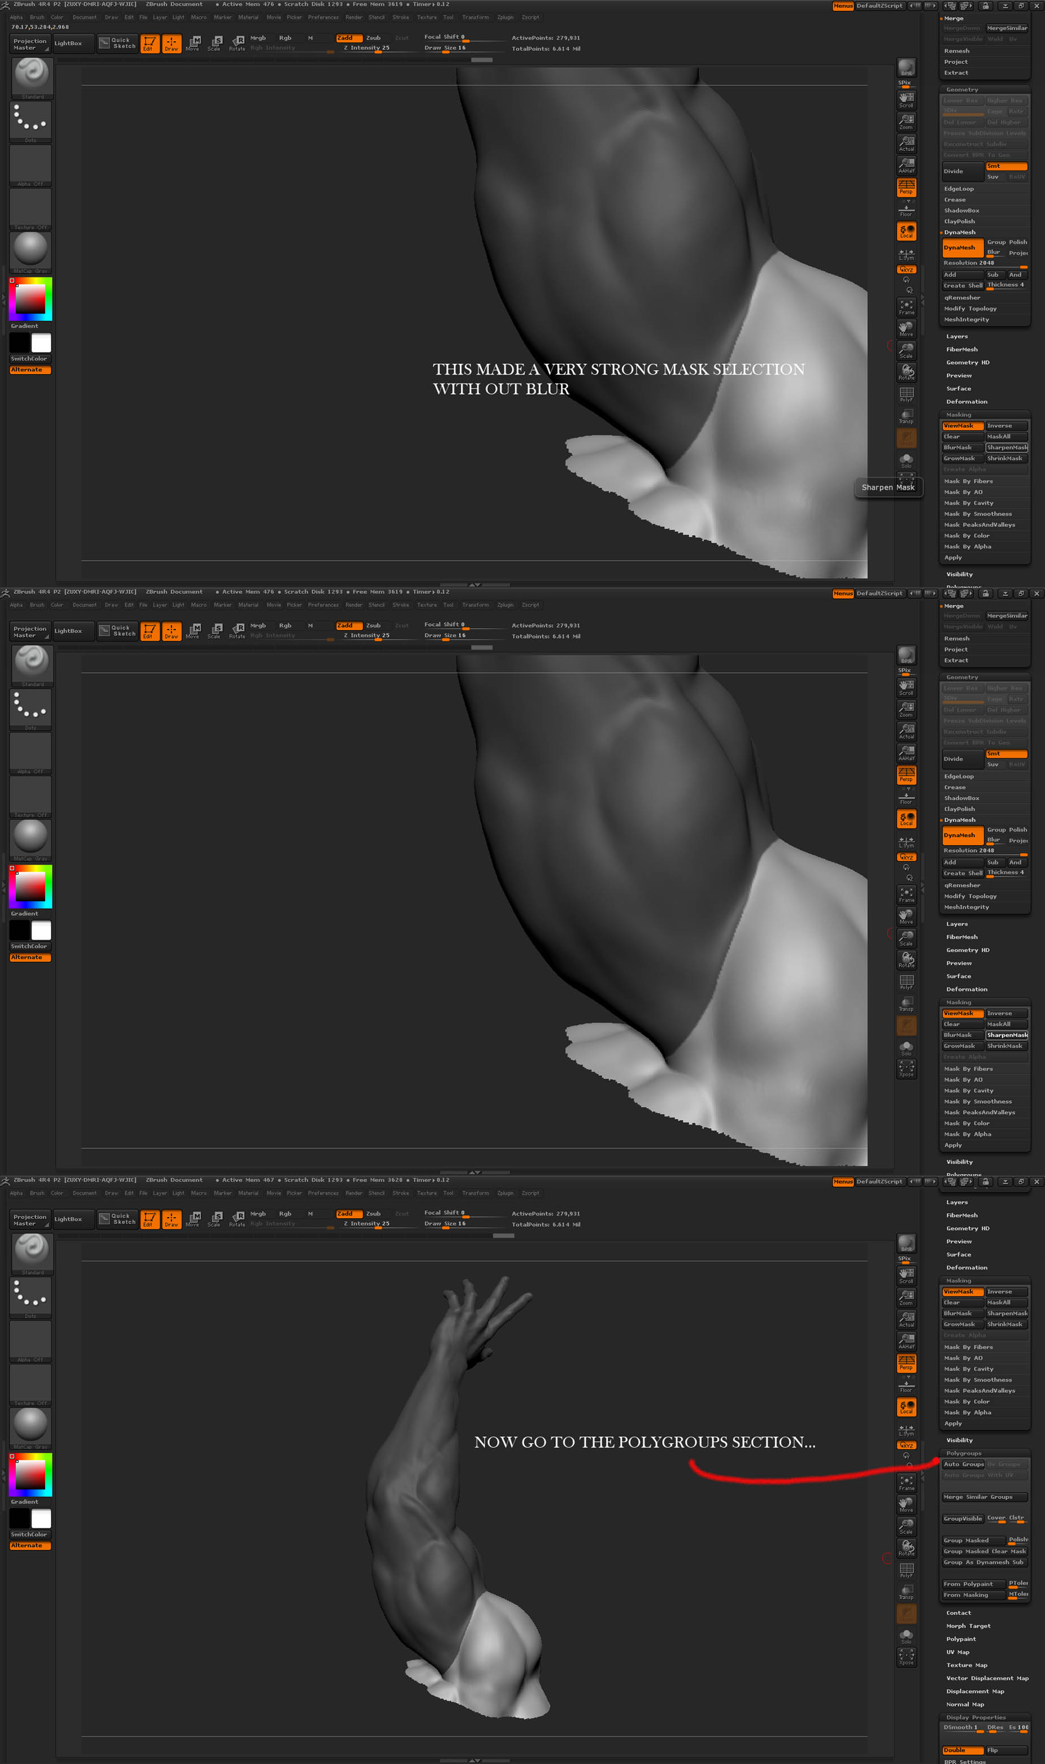
Task: Toggle Local transformations in the top screenshot
Action: (906, 231)
